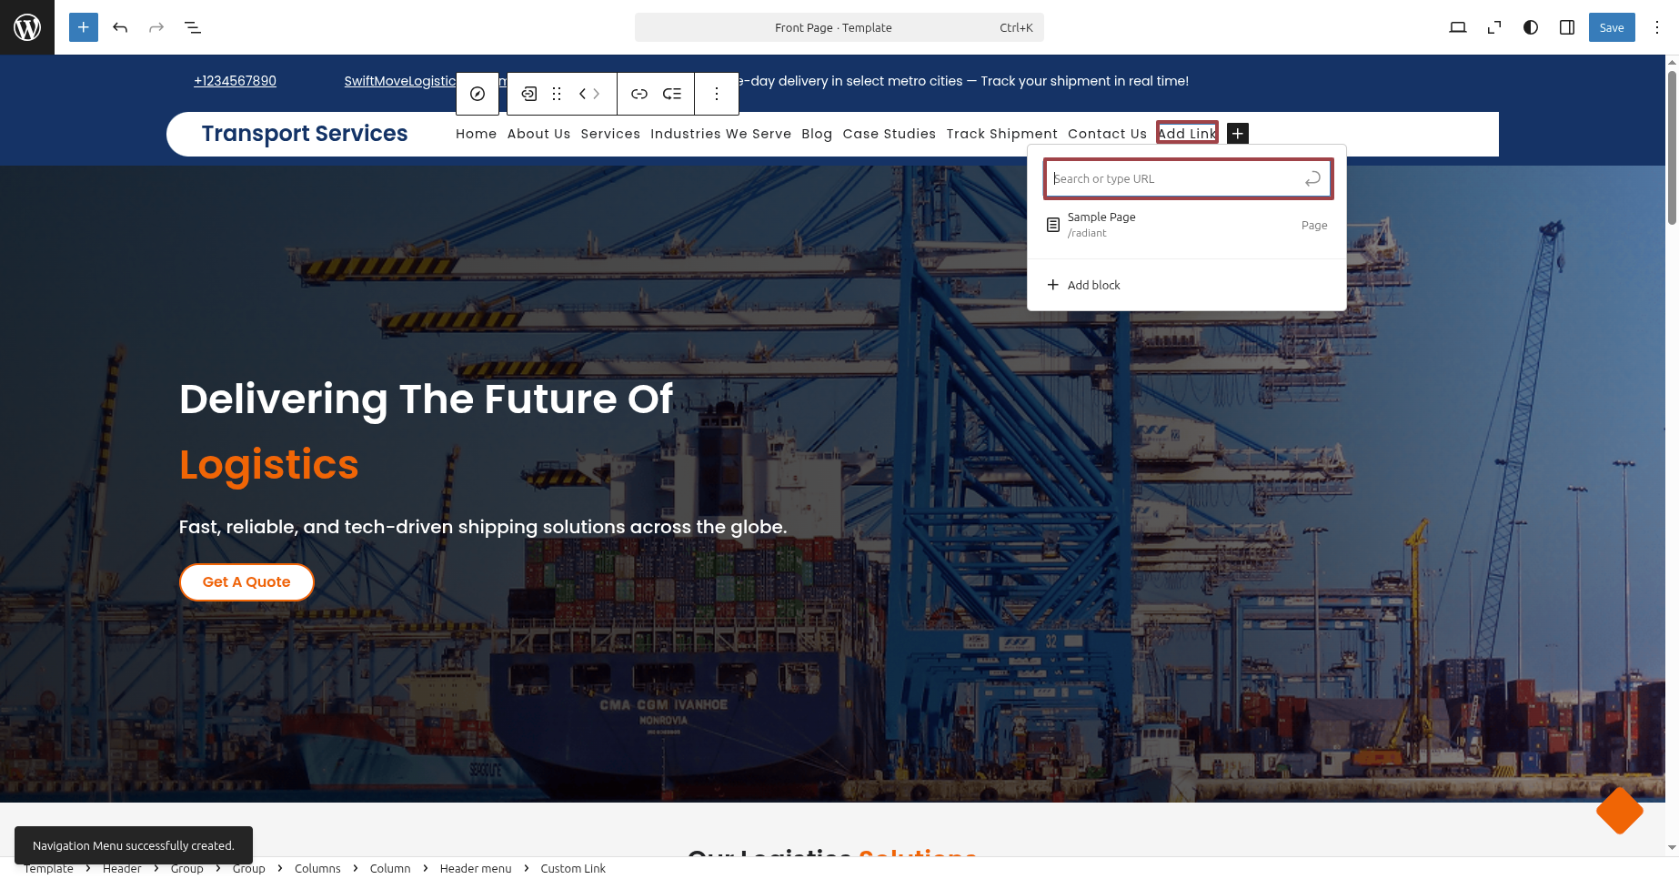Go to Template in the breadcrumb

tap(48, 868)
